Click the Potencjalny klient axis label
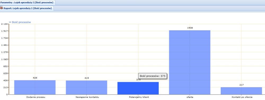The image size is (265, 100). coord(139,97)
